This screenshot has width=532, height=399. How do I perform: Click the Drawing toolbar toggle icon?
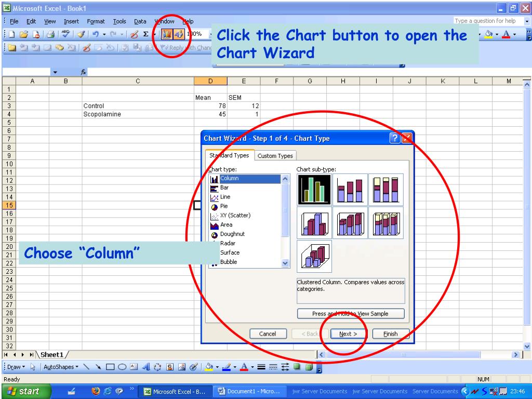[179, 34]
